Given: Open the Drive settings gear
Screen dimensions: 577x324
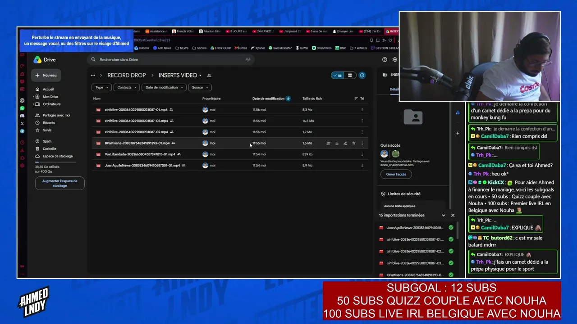Looking at the screenshot, I should click(395, 59).
